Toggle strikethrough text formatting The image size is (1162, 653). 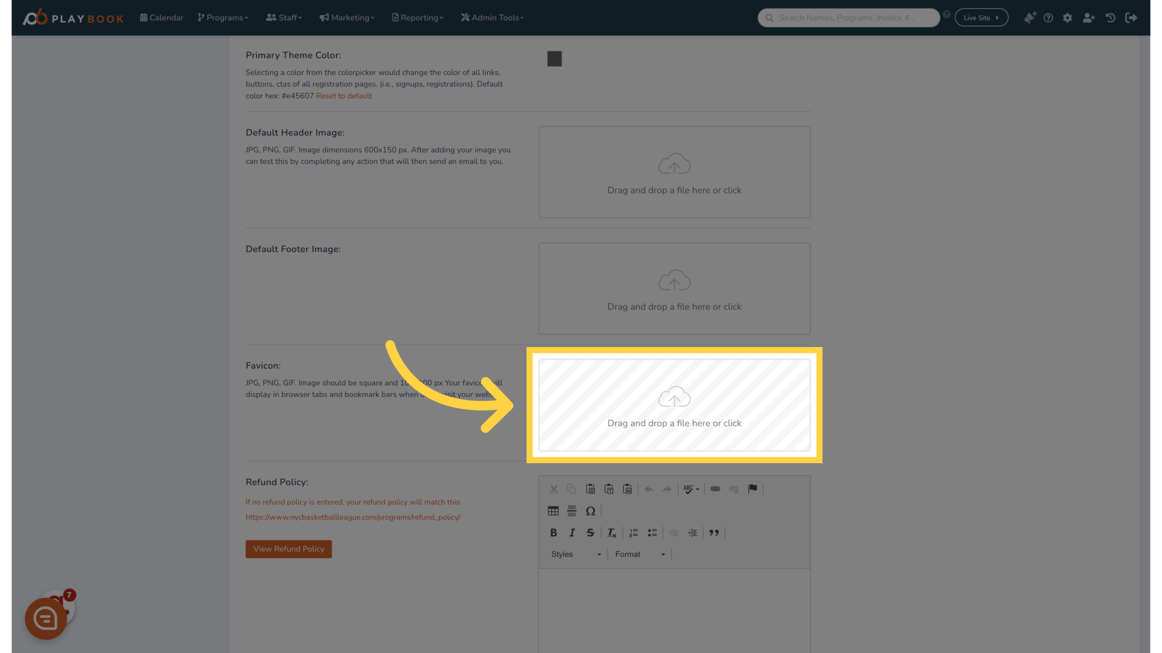(x=591, y=533)
